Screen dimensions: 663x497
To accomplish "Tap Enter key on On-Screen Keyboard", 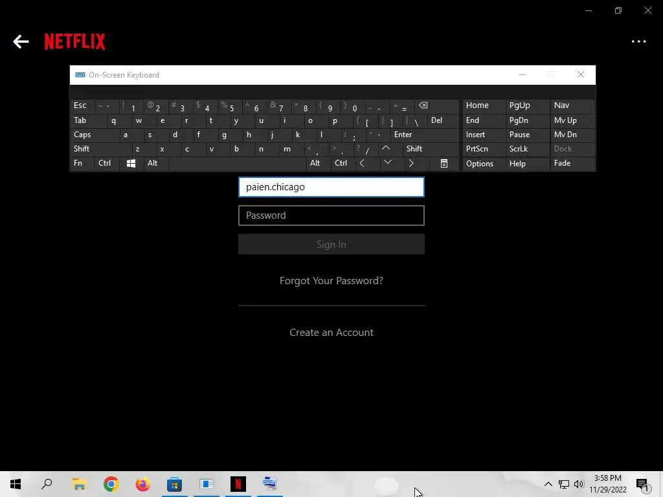I will point(425,135).
